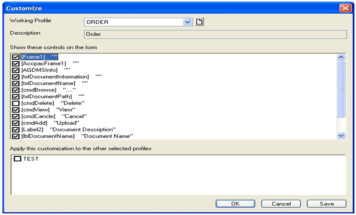Uncheck the Frame1 checkbox
Screen dimensions: 356x215
point(16,57)
